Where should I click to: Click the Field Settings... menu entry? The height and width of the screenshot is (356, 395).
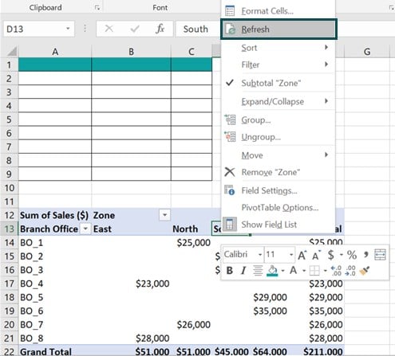pos(278,190)
